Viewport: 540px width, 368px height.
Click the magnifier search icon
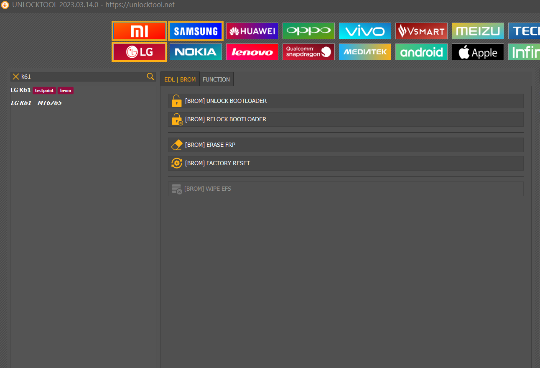pyautogui.click(x=150, y=76)
